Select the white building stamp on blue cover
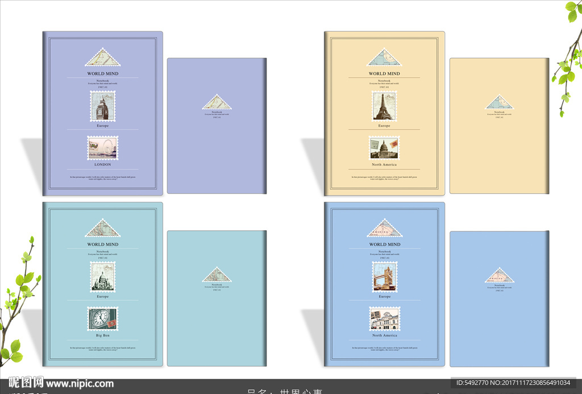Image resolution: width=582 pixels, height=394 pixels. (x=385, y=318)
